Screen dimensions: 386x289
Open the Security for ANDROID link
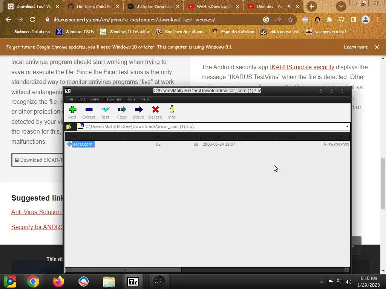(37, 227)
